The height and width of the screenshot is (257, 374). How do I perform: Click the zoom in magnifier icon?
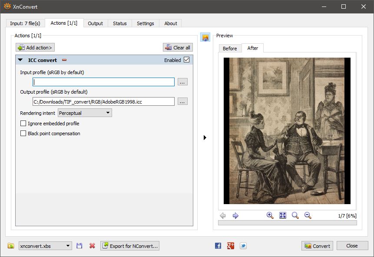pyautogui.click(x=270, y=215)
